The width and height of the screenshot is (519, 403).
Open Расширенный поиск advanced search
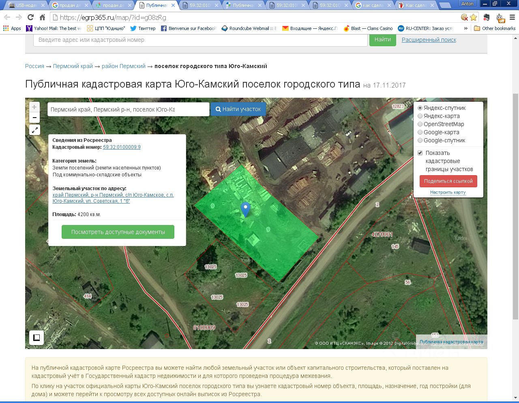(x=429, y=40)
